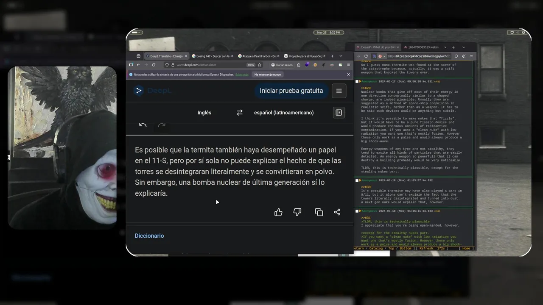The height and width of the screenshot is (305, 543).
Task: Give thumbs down to the translation
Action: click(297, 212)
